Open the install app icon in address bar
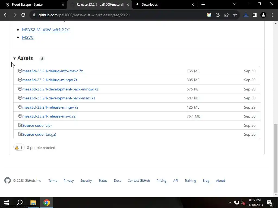 pos(218,15)
